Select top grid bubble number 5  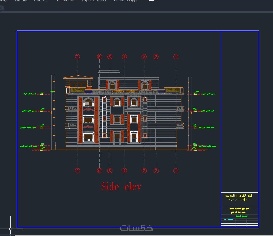(110, 57)
